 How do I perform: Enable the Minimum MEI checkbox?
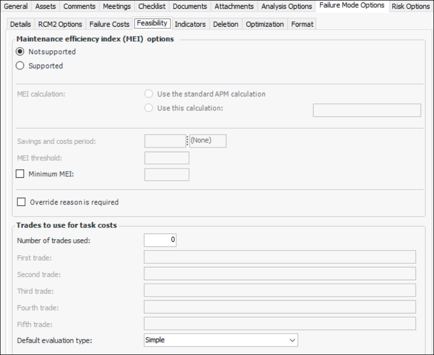[x=20, y=174]
